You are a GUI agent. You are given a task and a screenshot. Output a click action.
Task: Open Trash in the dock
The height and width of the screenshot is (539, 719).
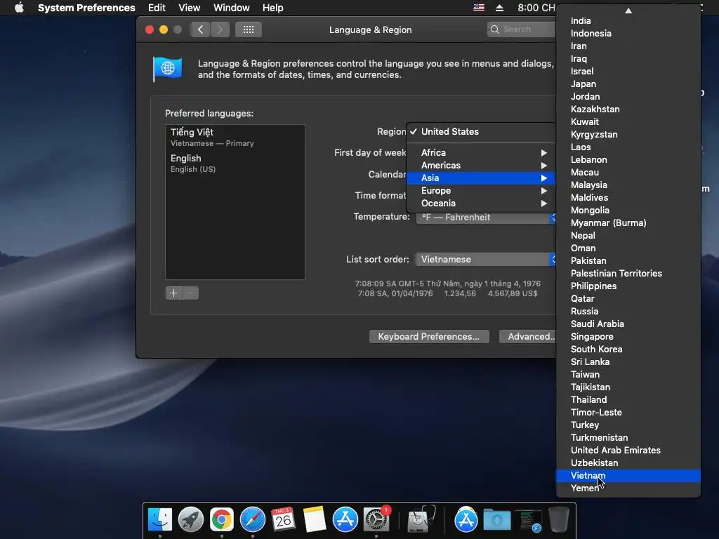[x=558, y=520]
